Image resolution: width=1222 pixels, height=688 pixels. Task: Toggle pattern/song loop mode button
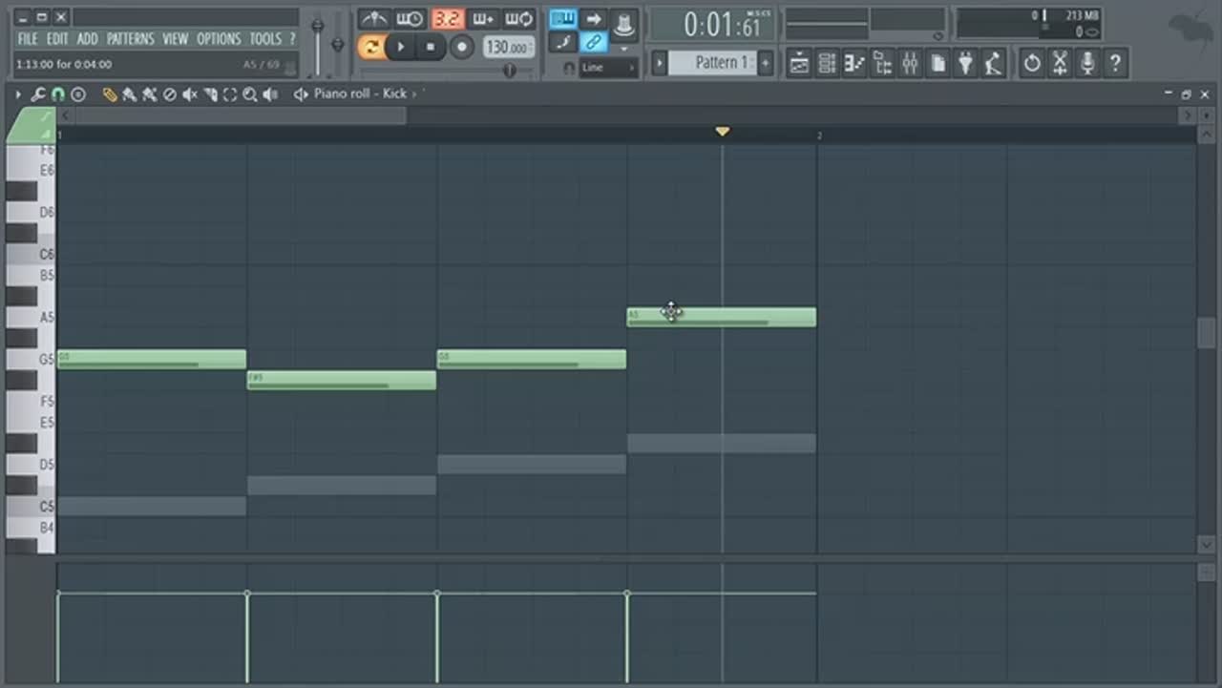[370, 47]
